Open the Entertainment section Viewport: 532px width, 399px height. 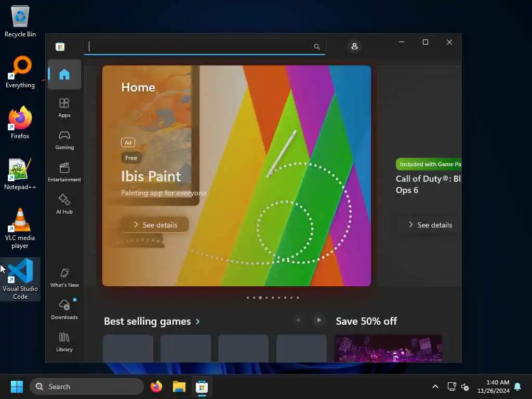click(64, 172)
